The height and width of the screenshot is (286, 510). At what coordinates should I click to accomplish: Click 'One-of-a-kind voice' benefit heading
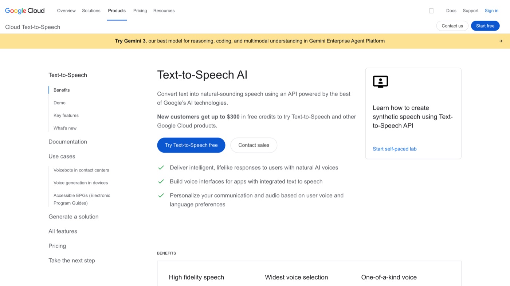pyautogui.click(x=389, y=277)
